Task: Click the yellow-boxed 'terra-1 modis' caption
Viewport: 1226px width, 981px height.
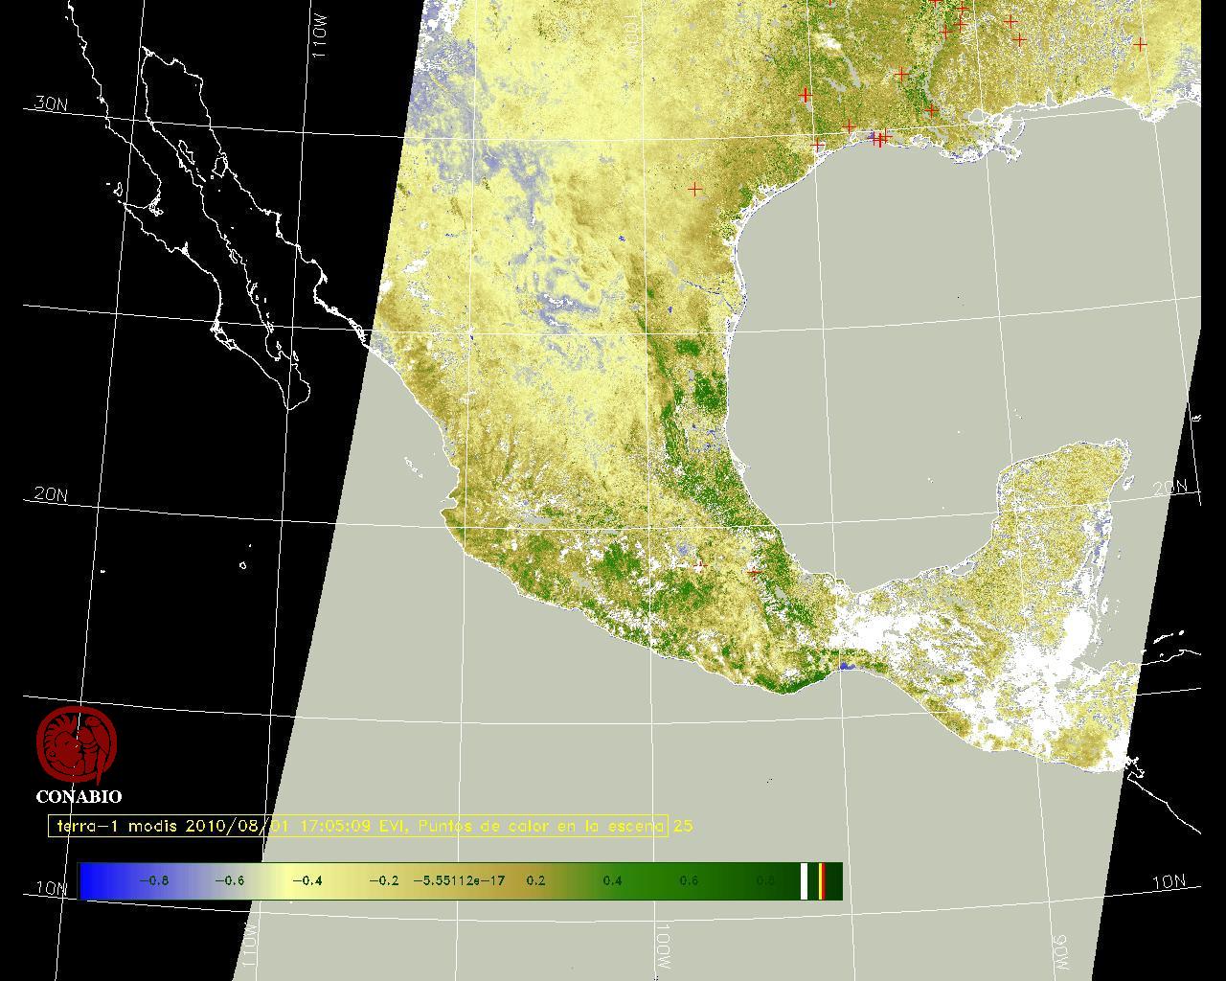Action: coord(357,826)
